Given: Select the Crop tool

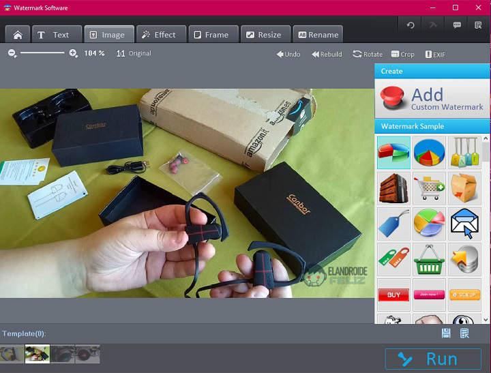Looking at the screenshot, I should click(402, 54).
